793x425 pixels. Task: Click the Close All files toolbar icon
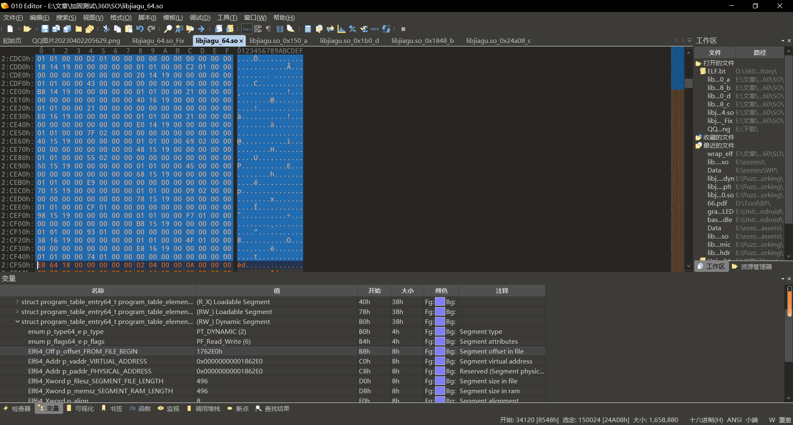[90, 29]
